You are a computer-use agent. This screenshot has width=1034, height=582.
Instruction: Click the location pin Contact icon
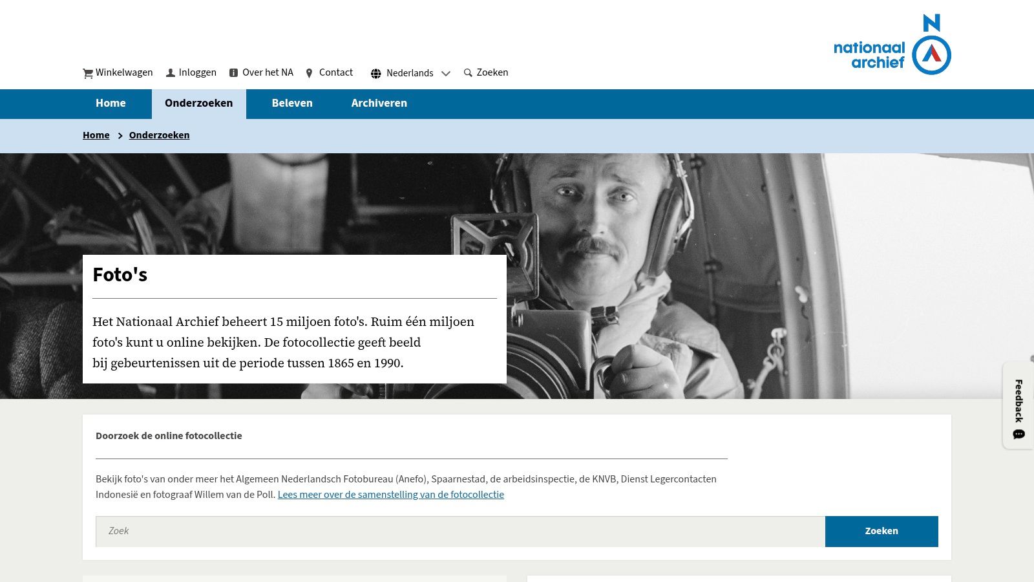coord(309,73)
